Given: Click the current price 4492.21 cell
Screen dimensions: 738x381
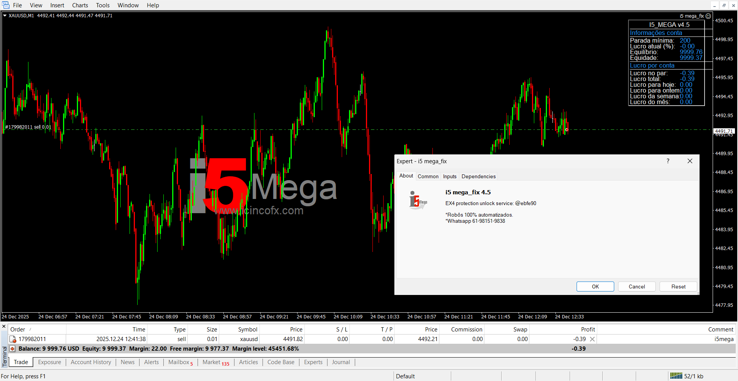Looking at the screenshot, I should click(428, 339).
